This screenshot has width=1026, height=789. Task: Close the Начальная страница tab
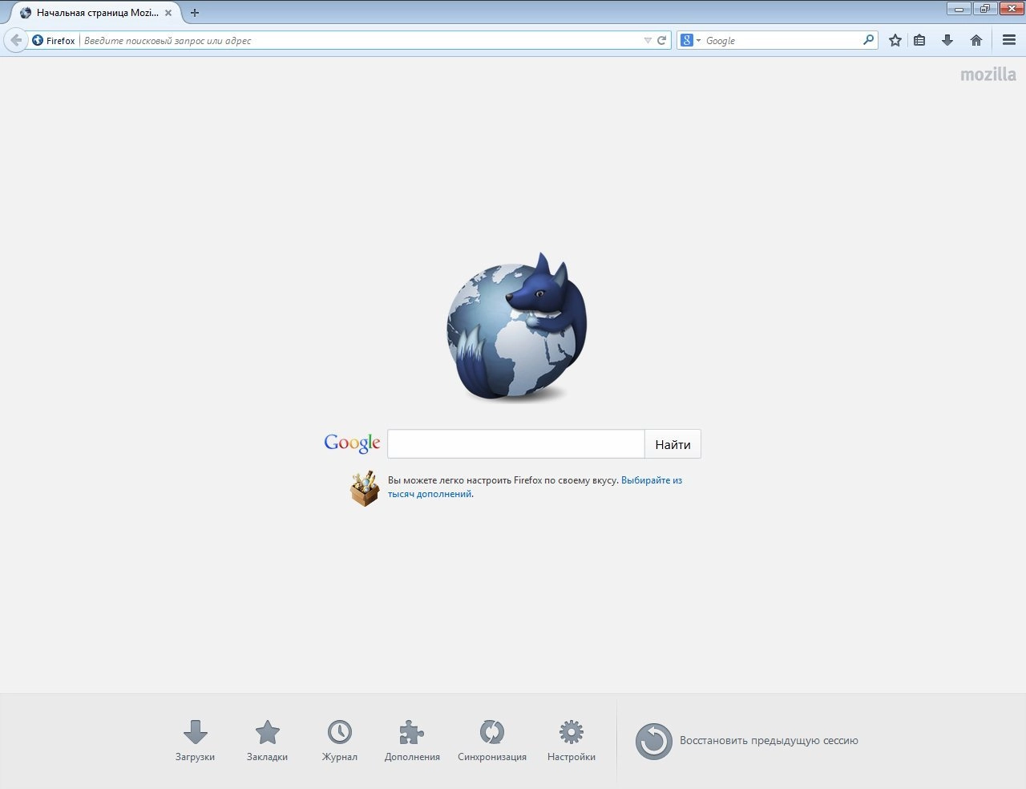pos(168,13)
